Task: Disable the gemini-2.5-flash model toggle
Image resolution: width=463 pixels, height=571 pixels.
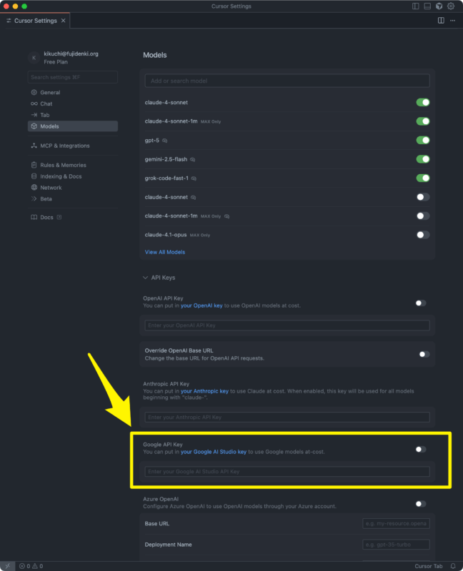Action: pos(423,159)
